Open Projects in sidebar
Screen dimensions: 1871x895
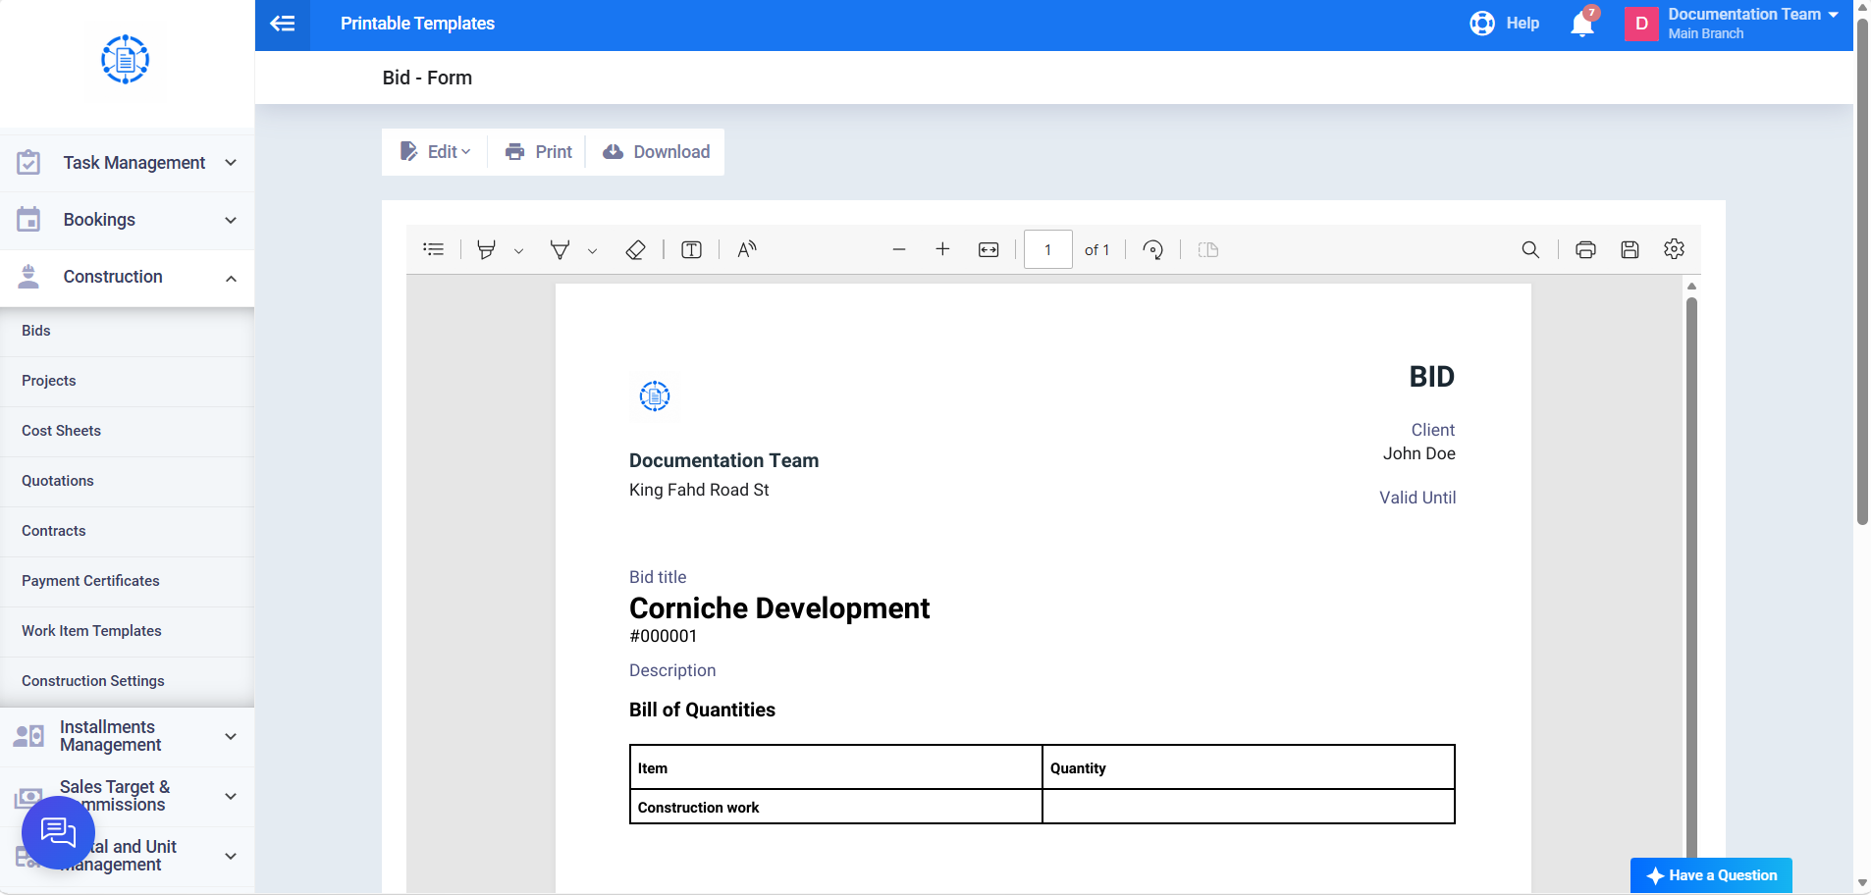tap(127, 381)
